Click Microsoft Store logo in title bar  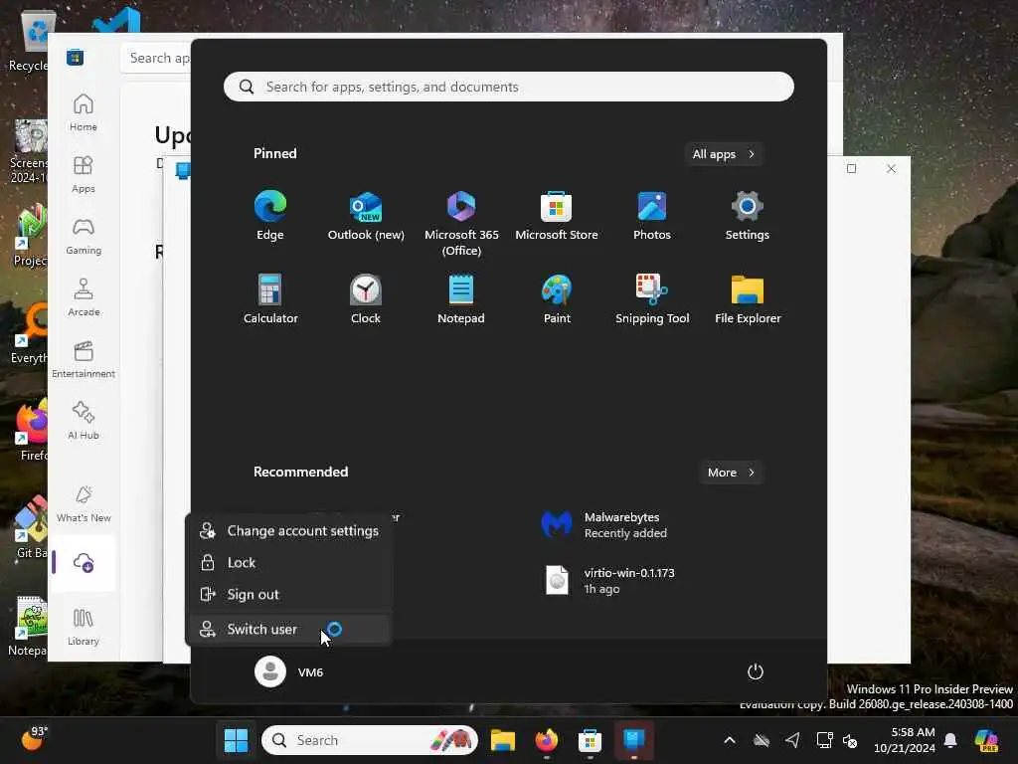[75, 57]
